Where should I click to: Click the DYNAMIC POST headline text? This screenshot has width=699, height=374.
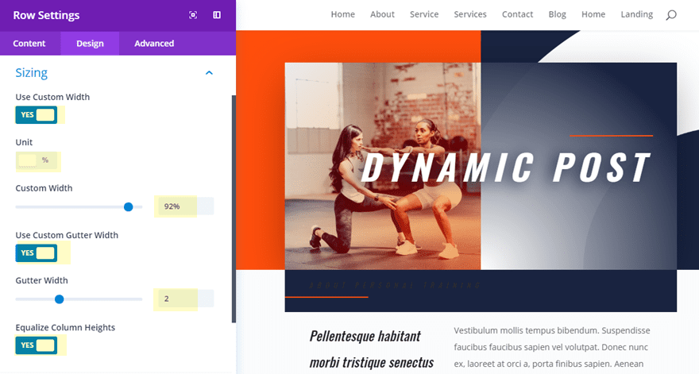point(505,168)
